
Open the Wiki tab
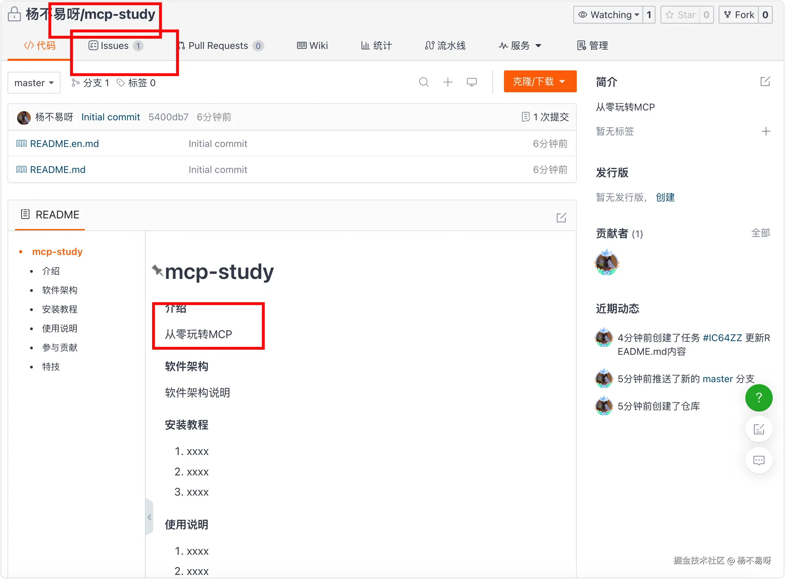312,45
